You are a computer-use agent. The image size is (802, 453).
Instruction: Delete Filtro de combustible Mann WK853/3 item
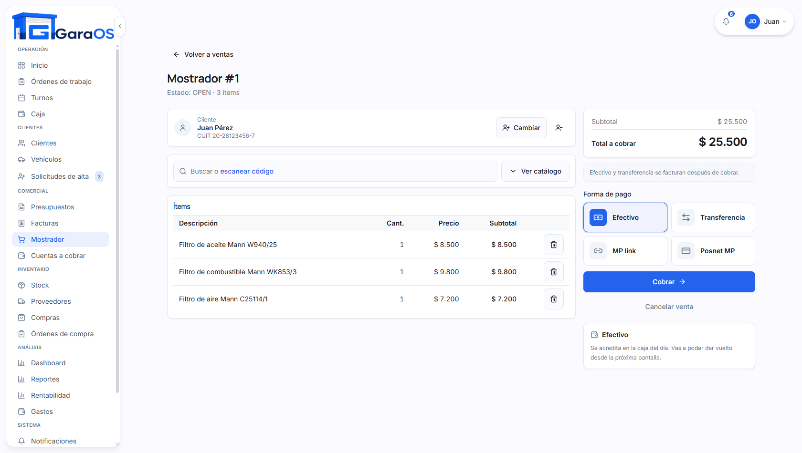(554, 272)
